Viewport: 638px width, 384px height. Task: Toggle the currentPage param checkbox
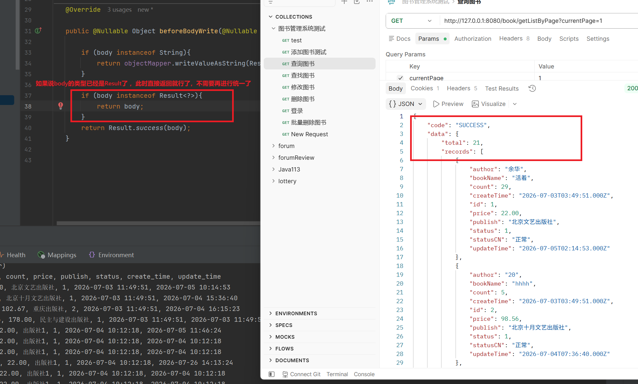coord(400,78)
